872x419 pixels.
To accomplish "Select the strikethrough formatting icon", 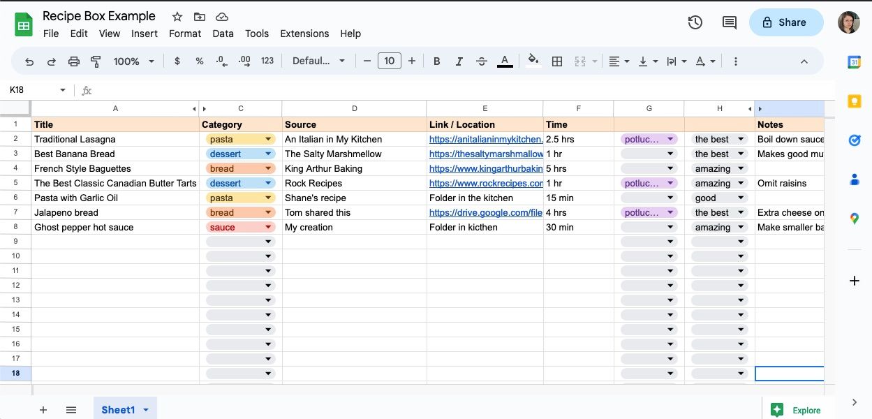I will [x=481, y=61].
